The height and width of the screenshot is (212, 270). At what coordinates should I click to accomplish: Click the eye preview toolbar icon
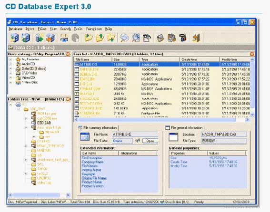[x=147, y=38]
